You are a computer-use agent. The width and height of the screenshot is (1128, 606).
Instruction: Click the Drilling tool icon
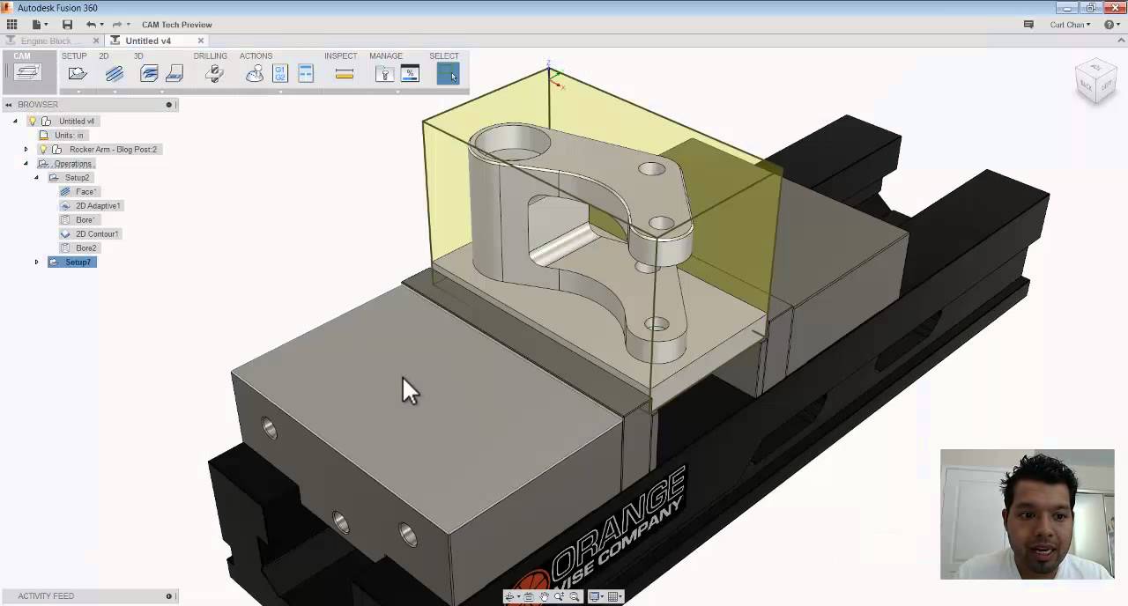click(213, 74)
